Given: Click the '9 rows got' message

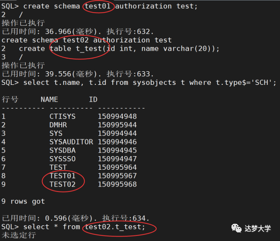Looking at the screenshot, I should pos(23,202).
